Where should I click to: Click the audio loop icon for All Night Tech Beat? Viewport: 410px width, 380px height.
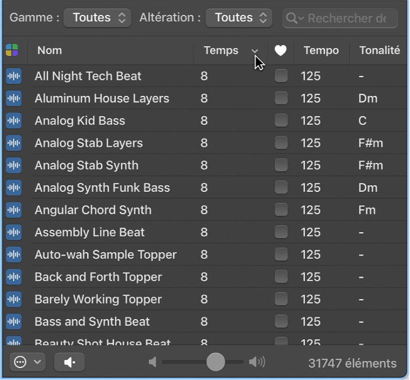[x=13, y=76]
